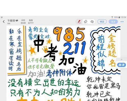Tap the icon beside student name 卞雍祺
Screen dimensions: 127x101
pos(17,20)
